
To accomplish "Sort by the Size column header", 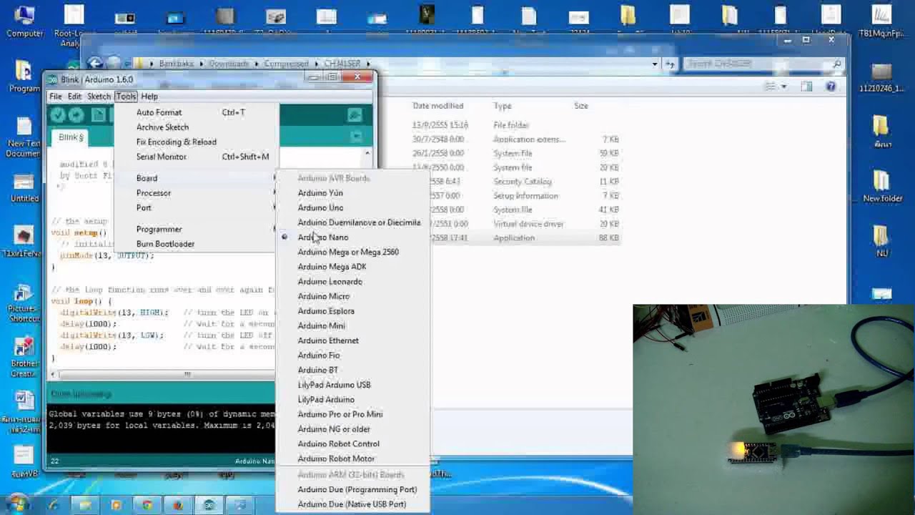I will pyautogui.click(x=580, y=106).
